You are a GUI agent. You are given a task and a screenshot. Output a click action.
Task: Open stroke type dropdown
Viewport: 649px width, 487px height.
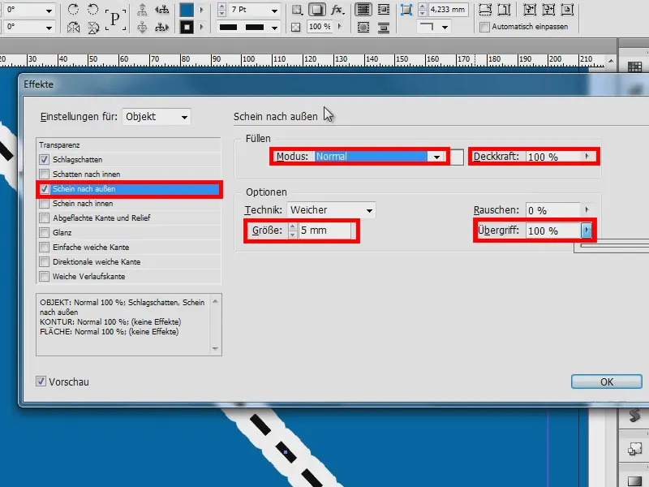coord(274,28)
